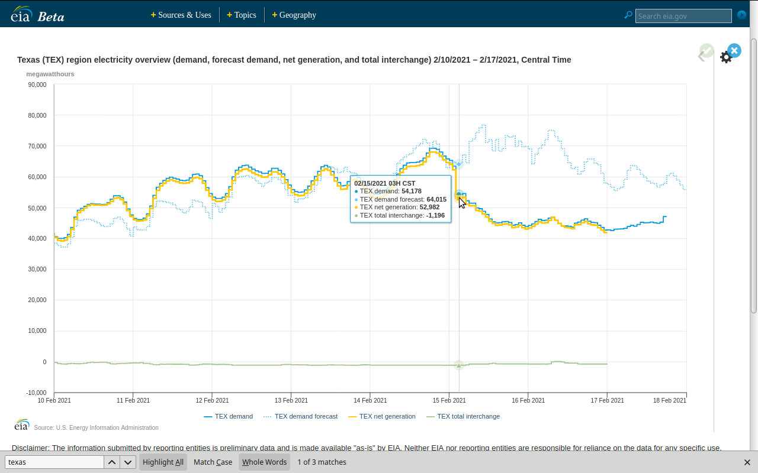
Task: Click tooltip 'TEX demand: 54,178' line
Action: (388, 192)
